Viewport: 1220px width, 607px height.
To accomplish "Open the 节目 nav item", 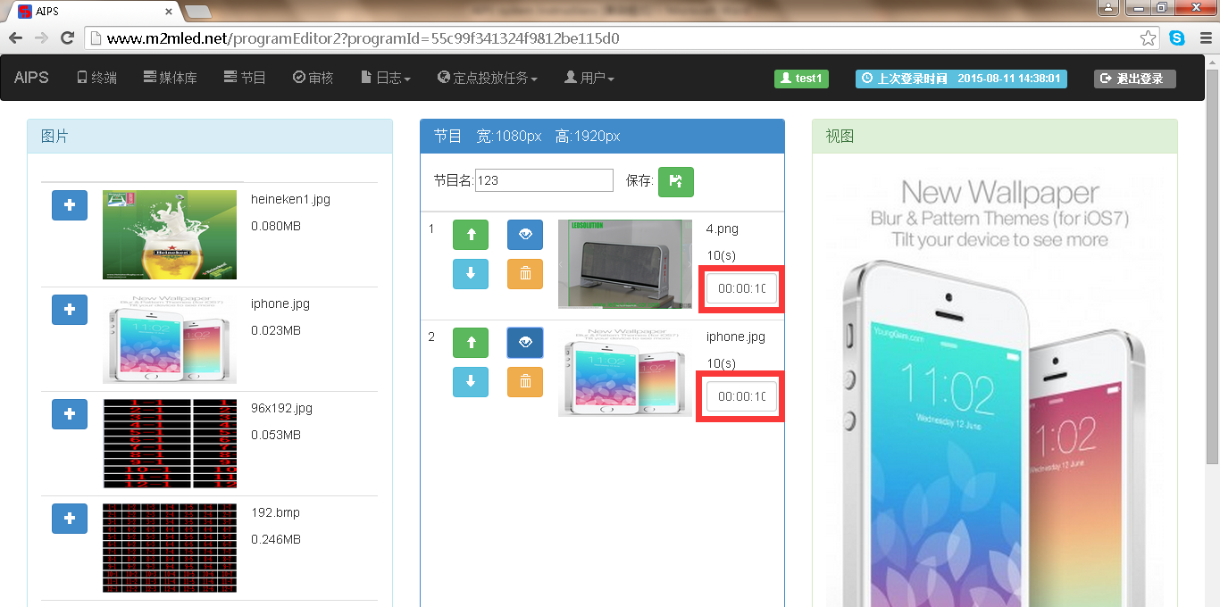I will (x=245, y=78).
